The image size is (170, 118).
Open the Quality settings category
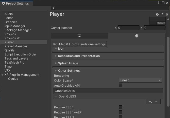pyautogui.click(x=9, y=50)
